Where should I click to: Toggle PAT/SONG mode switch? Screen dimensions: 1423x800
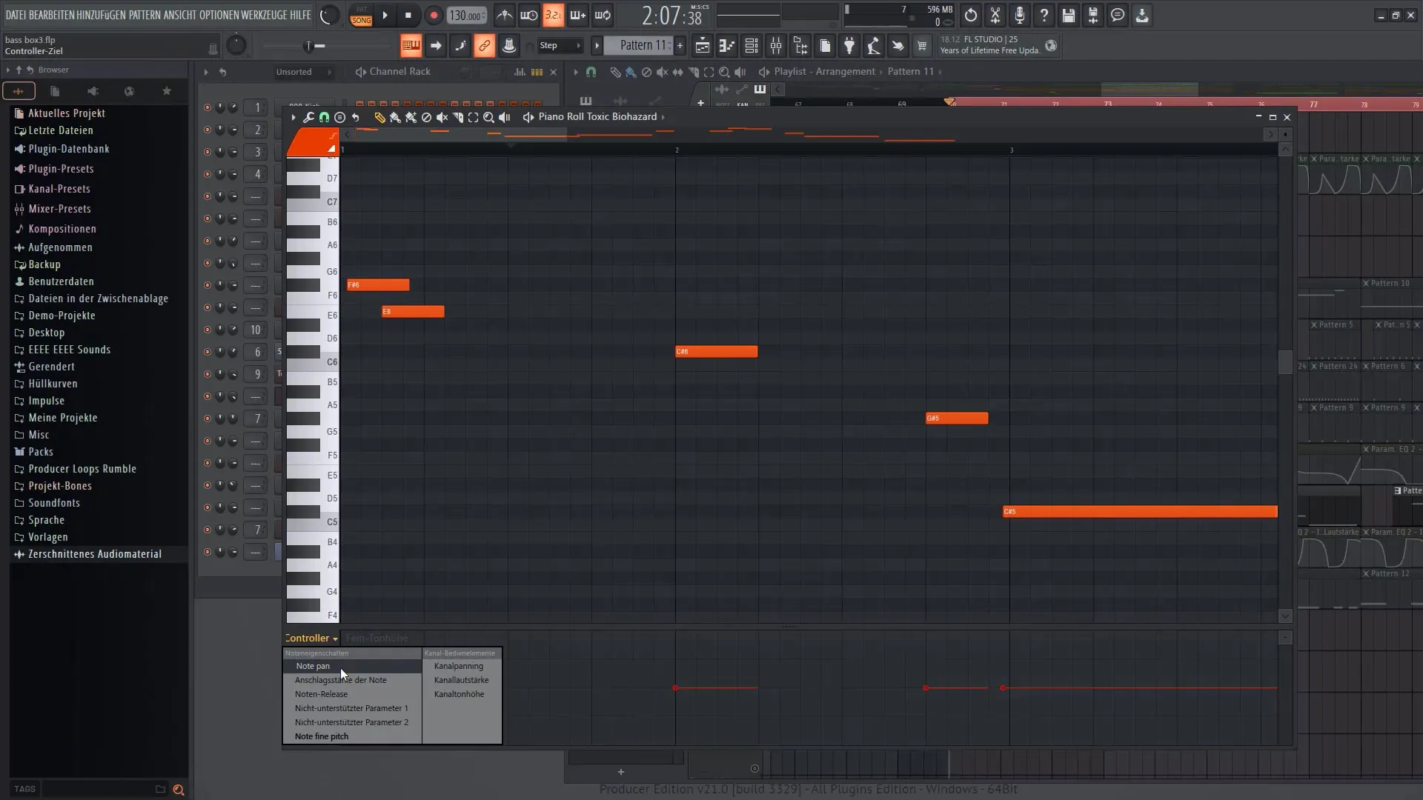(x=361, y=15)
